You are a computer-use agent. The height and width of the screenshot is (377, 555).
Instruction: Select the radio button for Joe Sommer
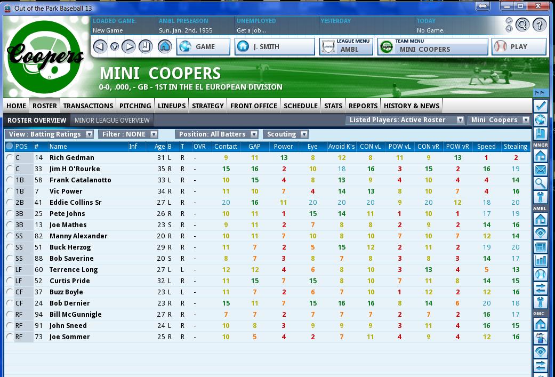(10, 337)
